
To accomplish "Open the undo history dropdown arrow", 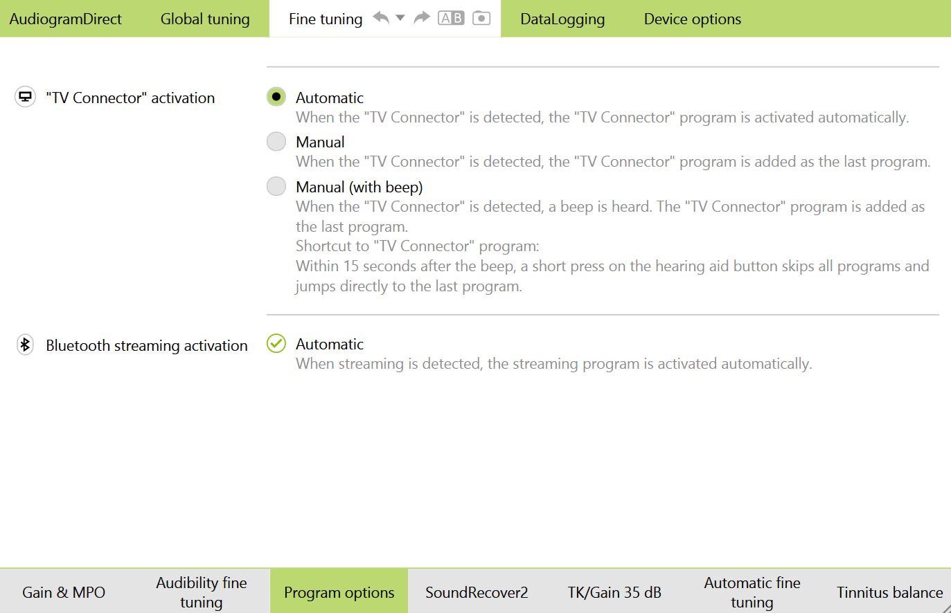I will (400, 18).
